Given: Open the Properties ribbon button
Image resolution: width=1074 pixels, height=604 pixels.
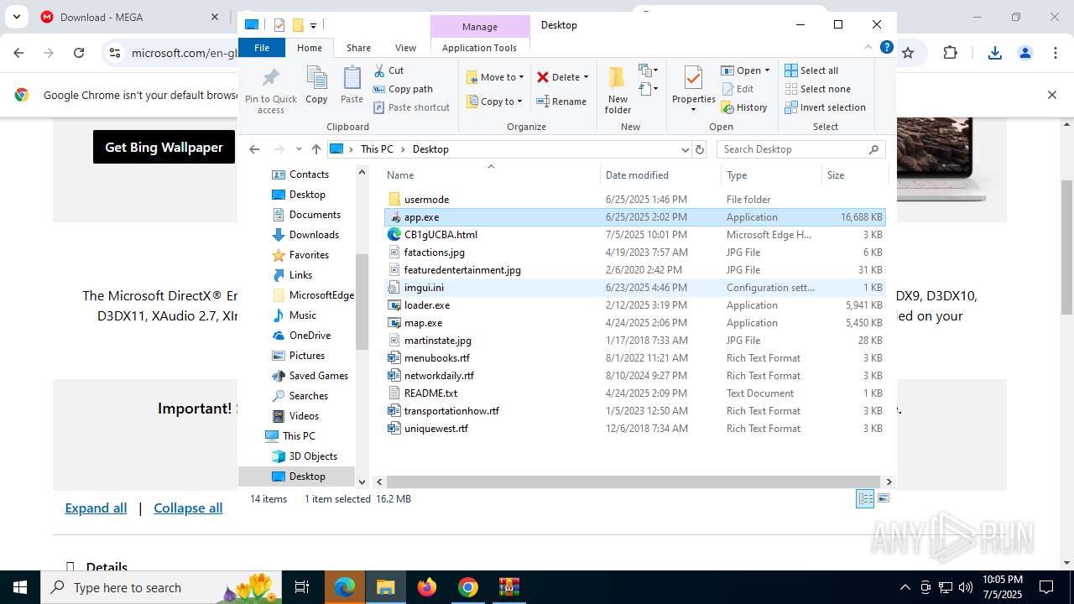Looking at the screenshot, I should (x=693, y=89).
